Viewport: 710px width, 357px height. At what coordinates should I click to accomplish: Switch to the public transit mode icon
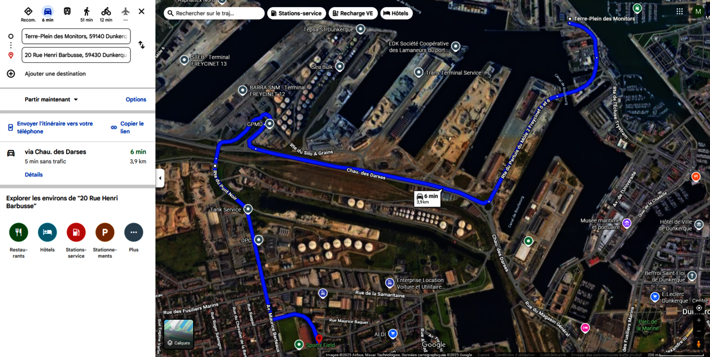67,11
